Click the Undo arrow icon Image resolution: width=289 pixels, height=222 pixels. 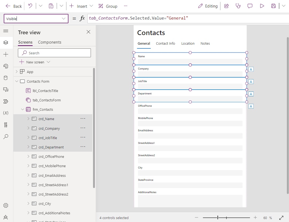(30, 6)
